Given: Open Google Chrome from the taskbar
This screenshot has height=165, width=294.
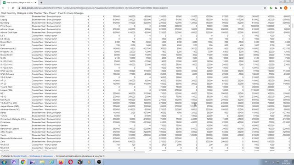Looking at the screenshot, I should click(23, 162).
